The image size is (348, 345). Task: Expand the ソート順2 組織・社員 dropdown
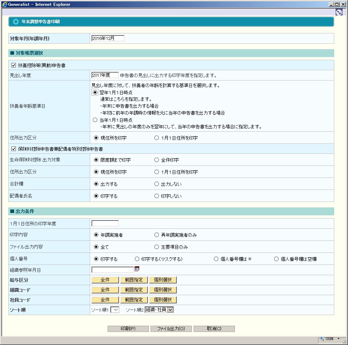[170, 310]
